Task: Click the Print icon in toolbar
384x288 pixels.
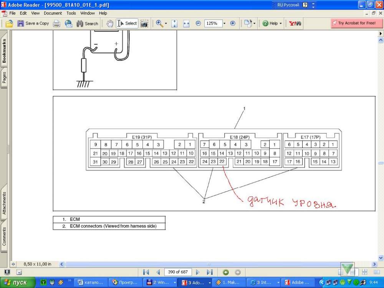Action: click(56, 23)
